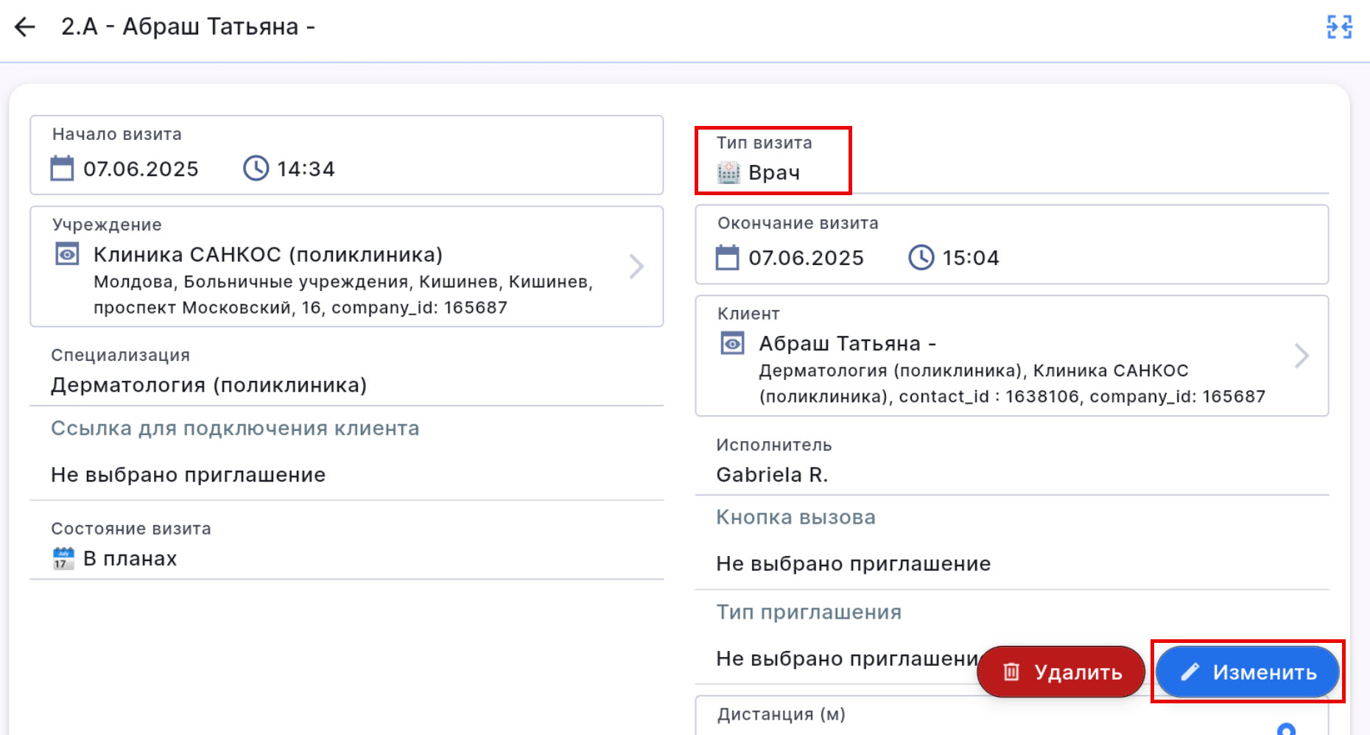
Task: Click the hospital icon beside Врач
Action: tap(728, 172)
